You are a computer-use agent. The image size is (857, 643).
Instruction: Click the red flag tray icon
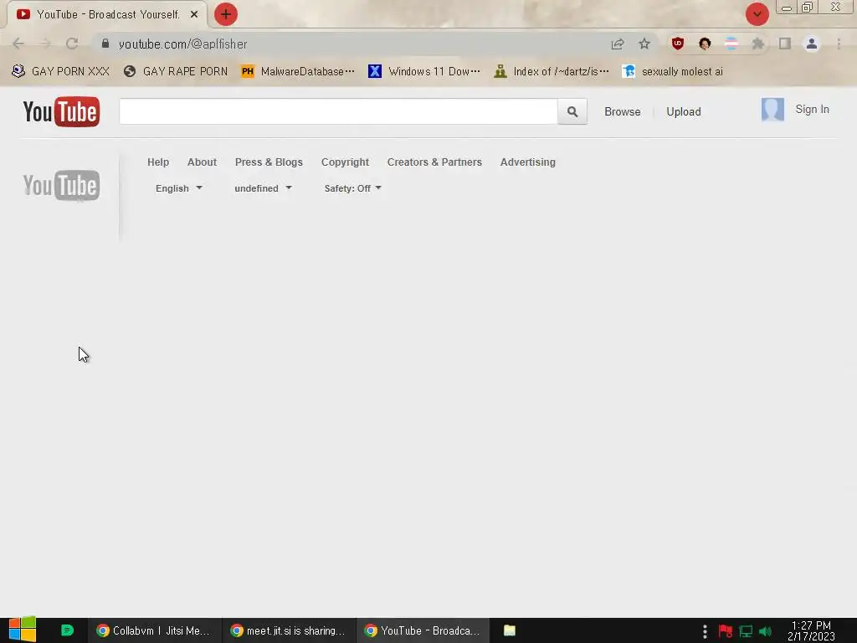(726, 631)
